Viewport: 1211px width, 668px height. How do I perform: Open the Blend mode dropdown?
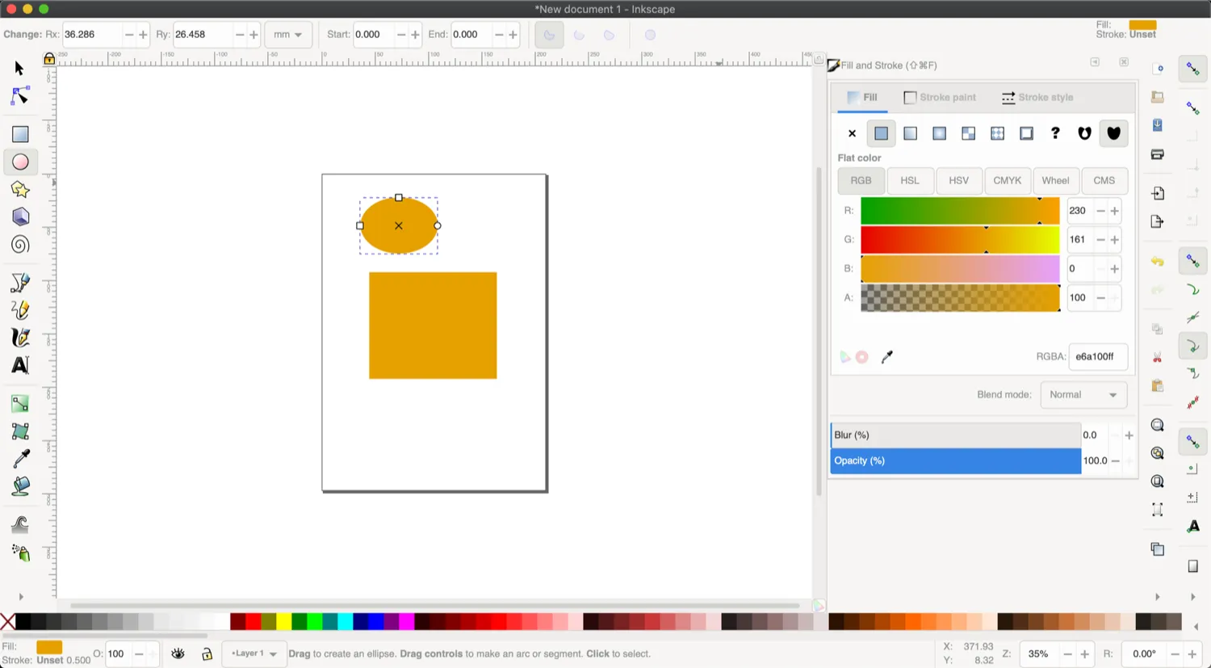pos(1083,394)
